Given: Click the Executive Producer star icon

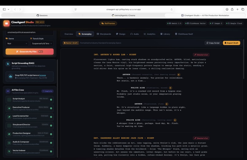Looking at the screenshot, I should 9,108.
